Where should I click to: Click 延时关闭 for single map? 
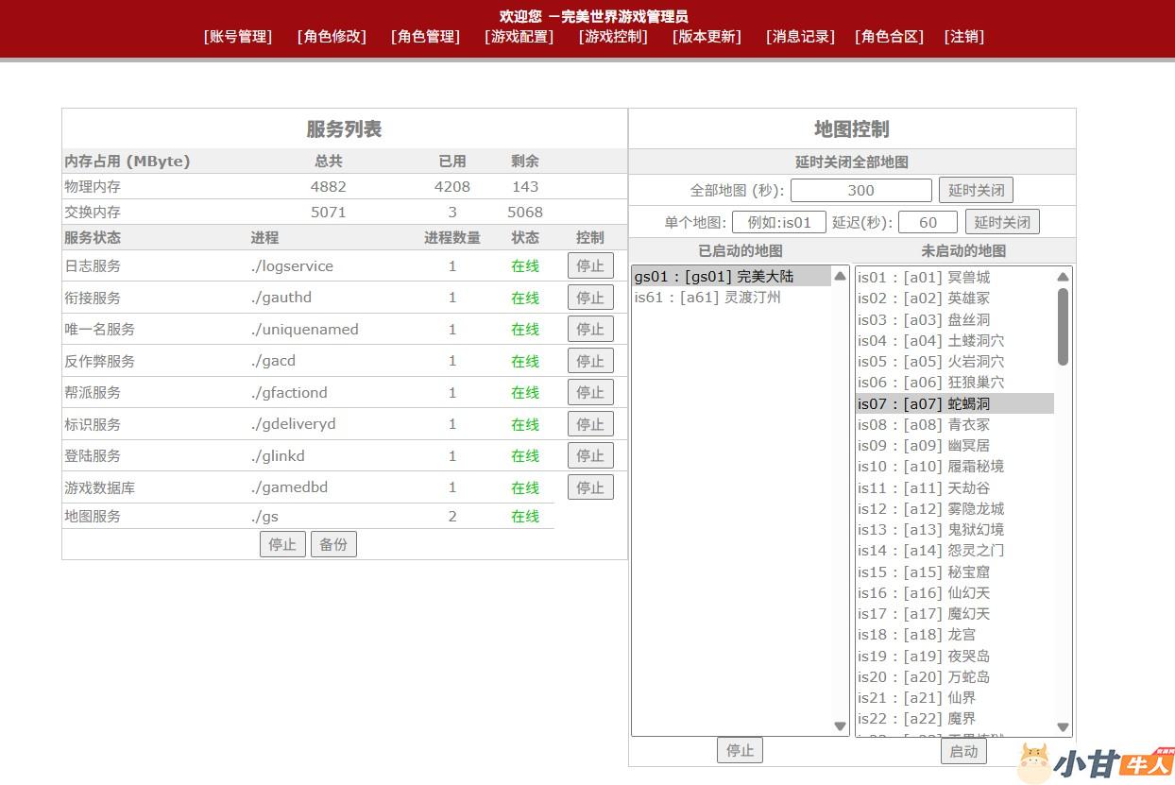pos(1002,222)
